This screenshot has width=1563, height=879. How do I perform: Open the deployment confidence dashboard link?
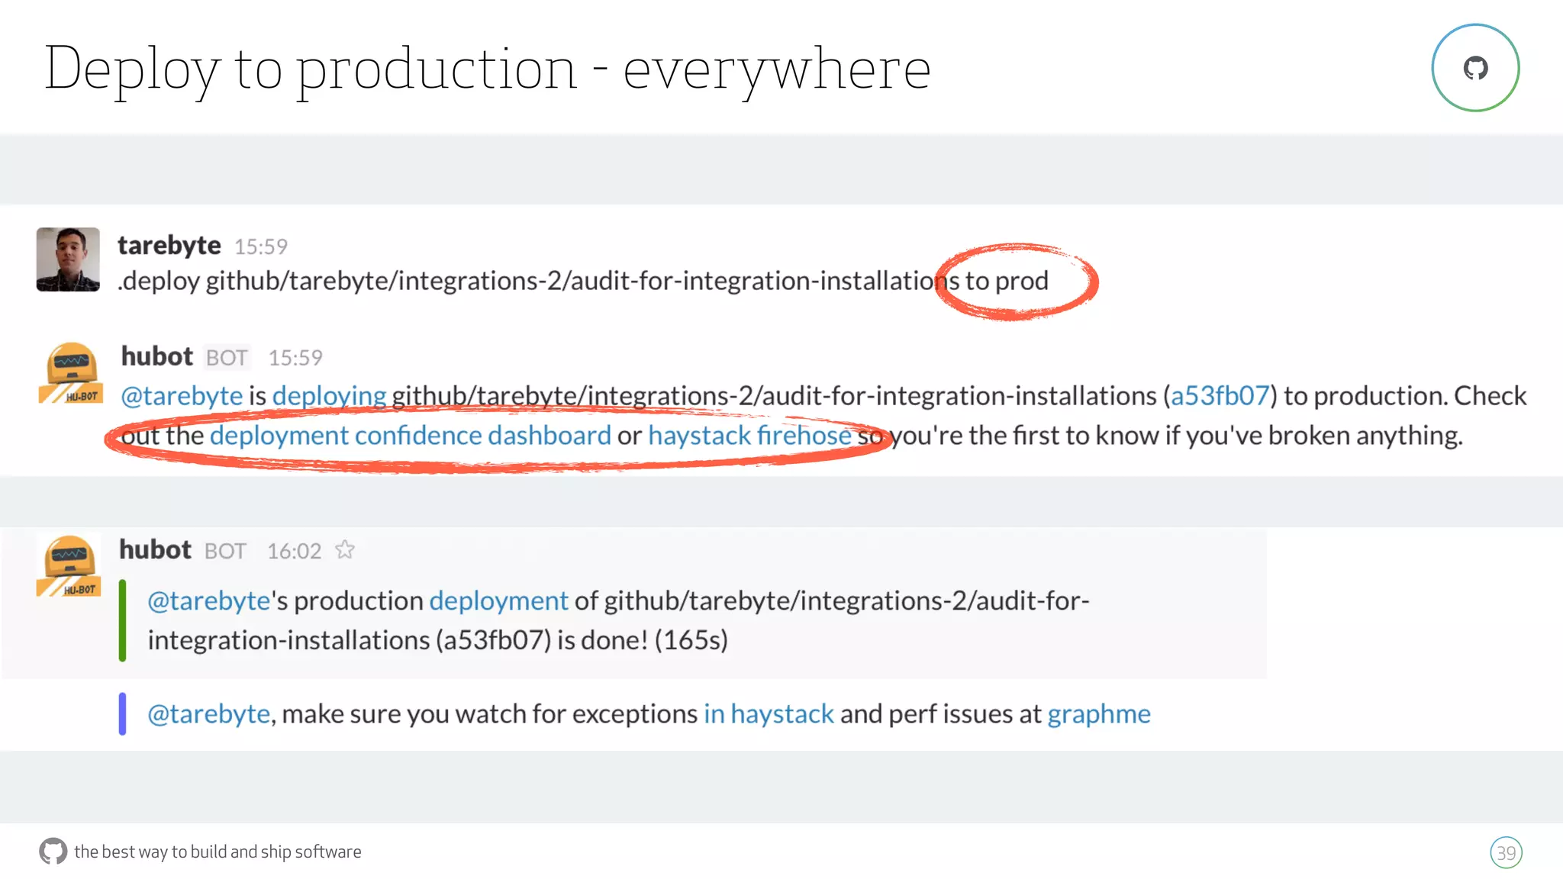pos(410,435)
